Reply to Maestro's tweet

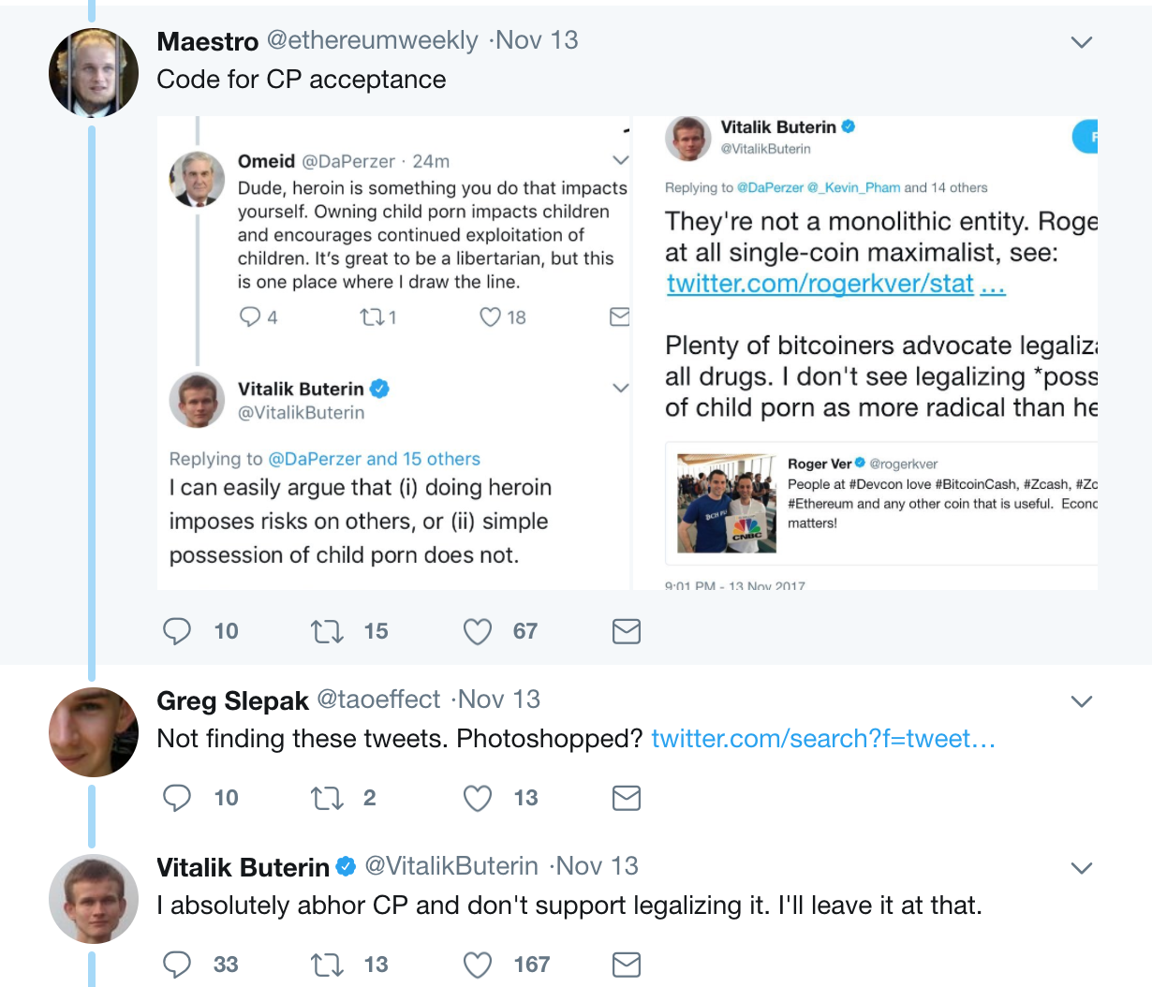point(177,631)
